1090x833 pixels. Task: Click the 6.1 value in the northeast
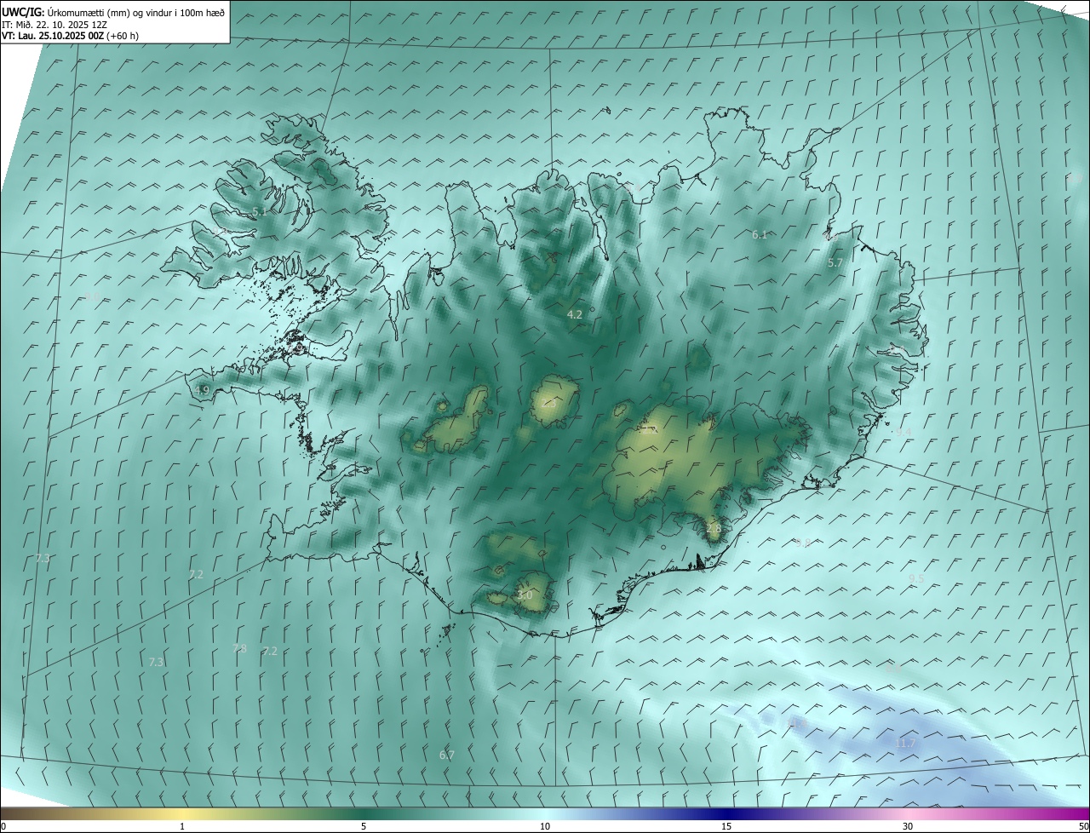click(x=760, y=234)
